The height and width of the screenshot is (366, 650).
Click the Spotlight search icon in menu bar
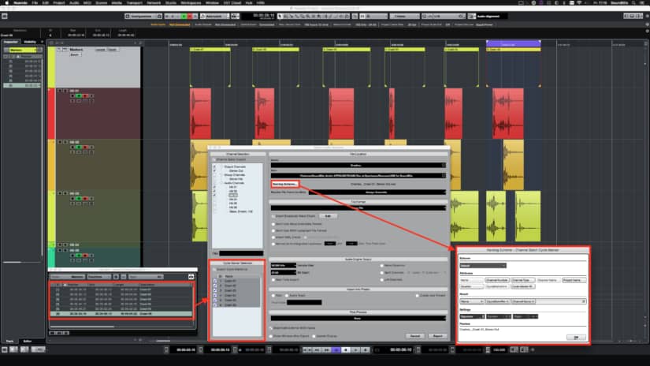pyautogui.click(x=634, y=2)
